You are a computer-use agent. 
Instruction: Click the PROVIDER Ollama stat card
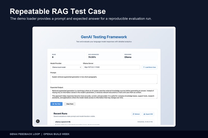pyautogui.click(x=140, y=56)
